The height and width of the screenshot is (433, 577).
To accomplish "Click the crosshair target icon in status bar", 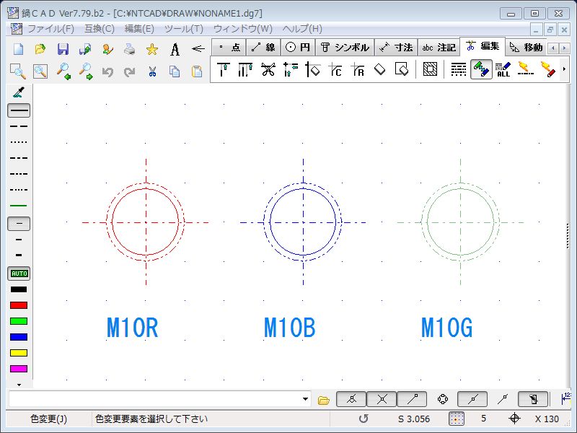I will tap(514, 419).
